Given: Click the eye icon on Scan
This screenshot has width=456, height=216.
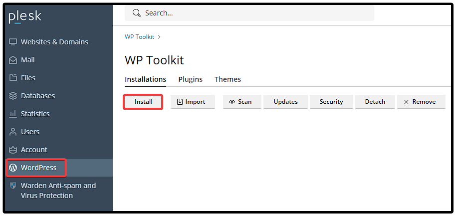Looking at the screenshot, I should (x=232, y=102).
